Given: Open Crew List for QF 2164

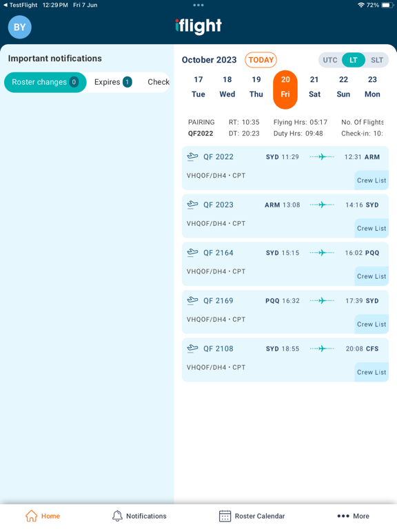Looking at the screenshot, I should point(371,276).
